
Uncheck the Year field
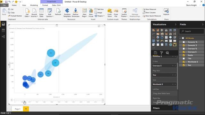[x=184, y=65]
